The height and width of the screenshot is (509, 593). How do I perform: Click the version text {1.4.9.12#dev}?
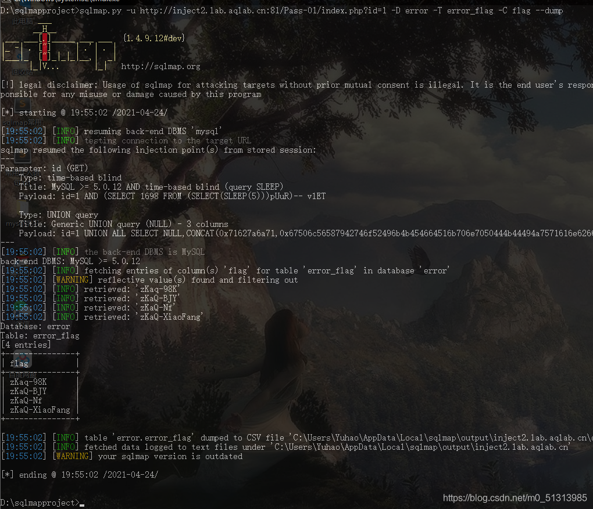pyautogui.click(x=154, y=38)
